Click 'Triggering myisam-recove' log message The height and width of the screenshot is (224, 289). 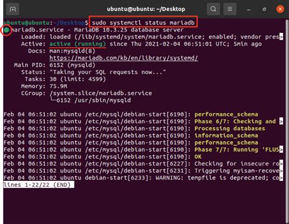237,170
